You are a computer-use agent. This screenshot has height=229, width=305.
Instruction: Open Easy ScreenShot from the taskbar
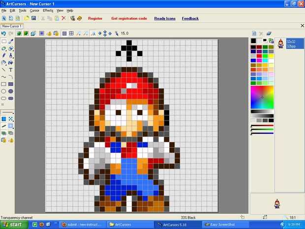(225, 225)
